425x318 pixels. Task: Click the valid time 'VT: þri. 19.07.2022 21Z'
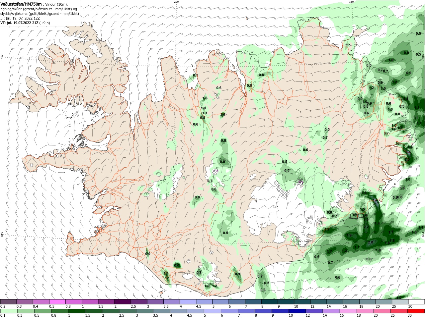click(x=19, y=23)
